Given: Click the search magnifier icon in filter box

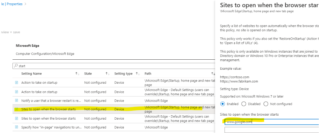Looking at the screenshot, I should pyautogui.click(x=16, y=66).
